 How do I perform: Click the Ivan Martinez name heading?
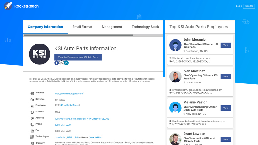coord(194,71)
